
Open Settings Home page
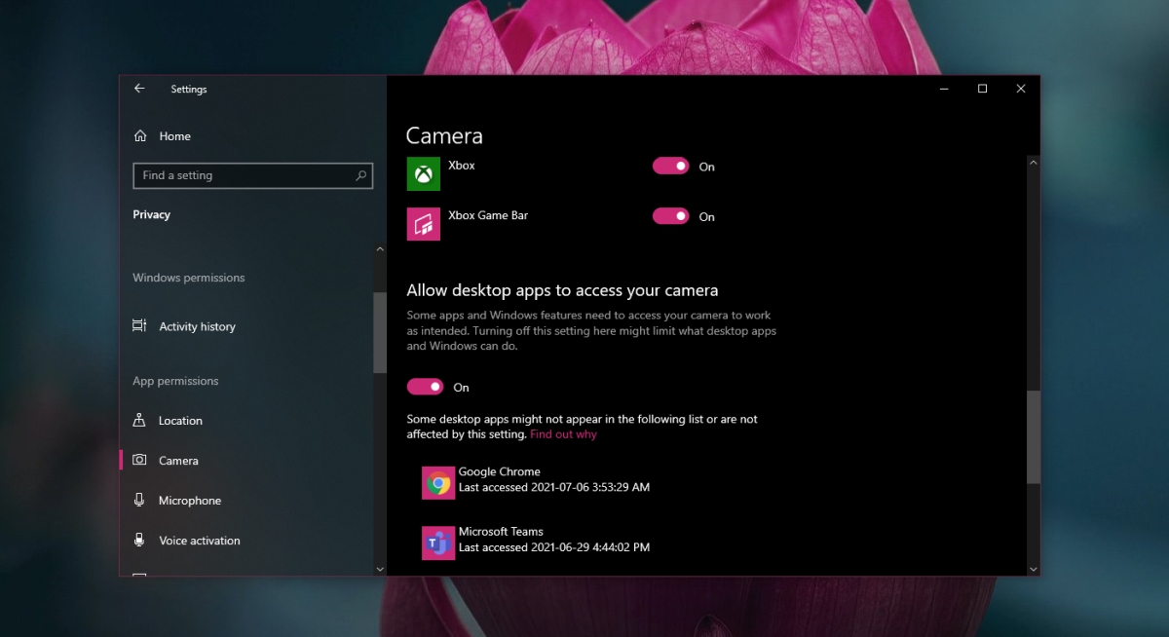[175, 136]
